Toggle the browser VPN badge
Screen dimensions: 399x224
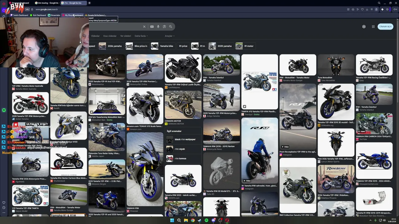(x=27, y=9)
